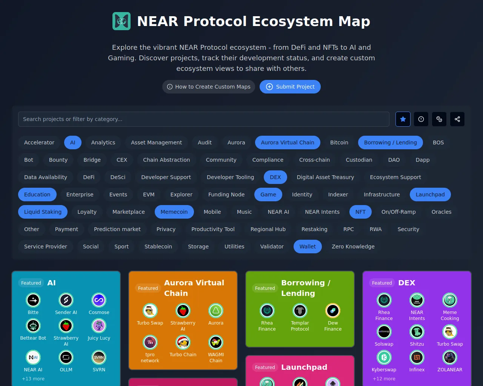Click the coins icon beside the search bar

(x=439, y=119)
